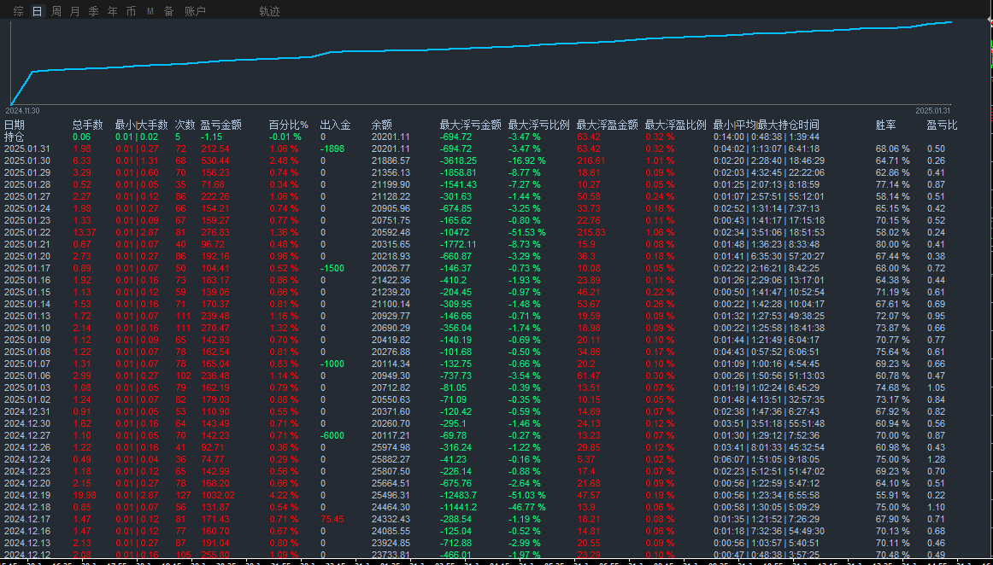Click the 530.44 profit amount
The width and height of the screenshot is (993, 565).
(215, 160)
